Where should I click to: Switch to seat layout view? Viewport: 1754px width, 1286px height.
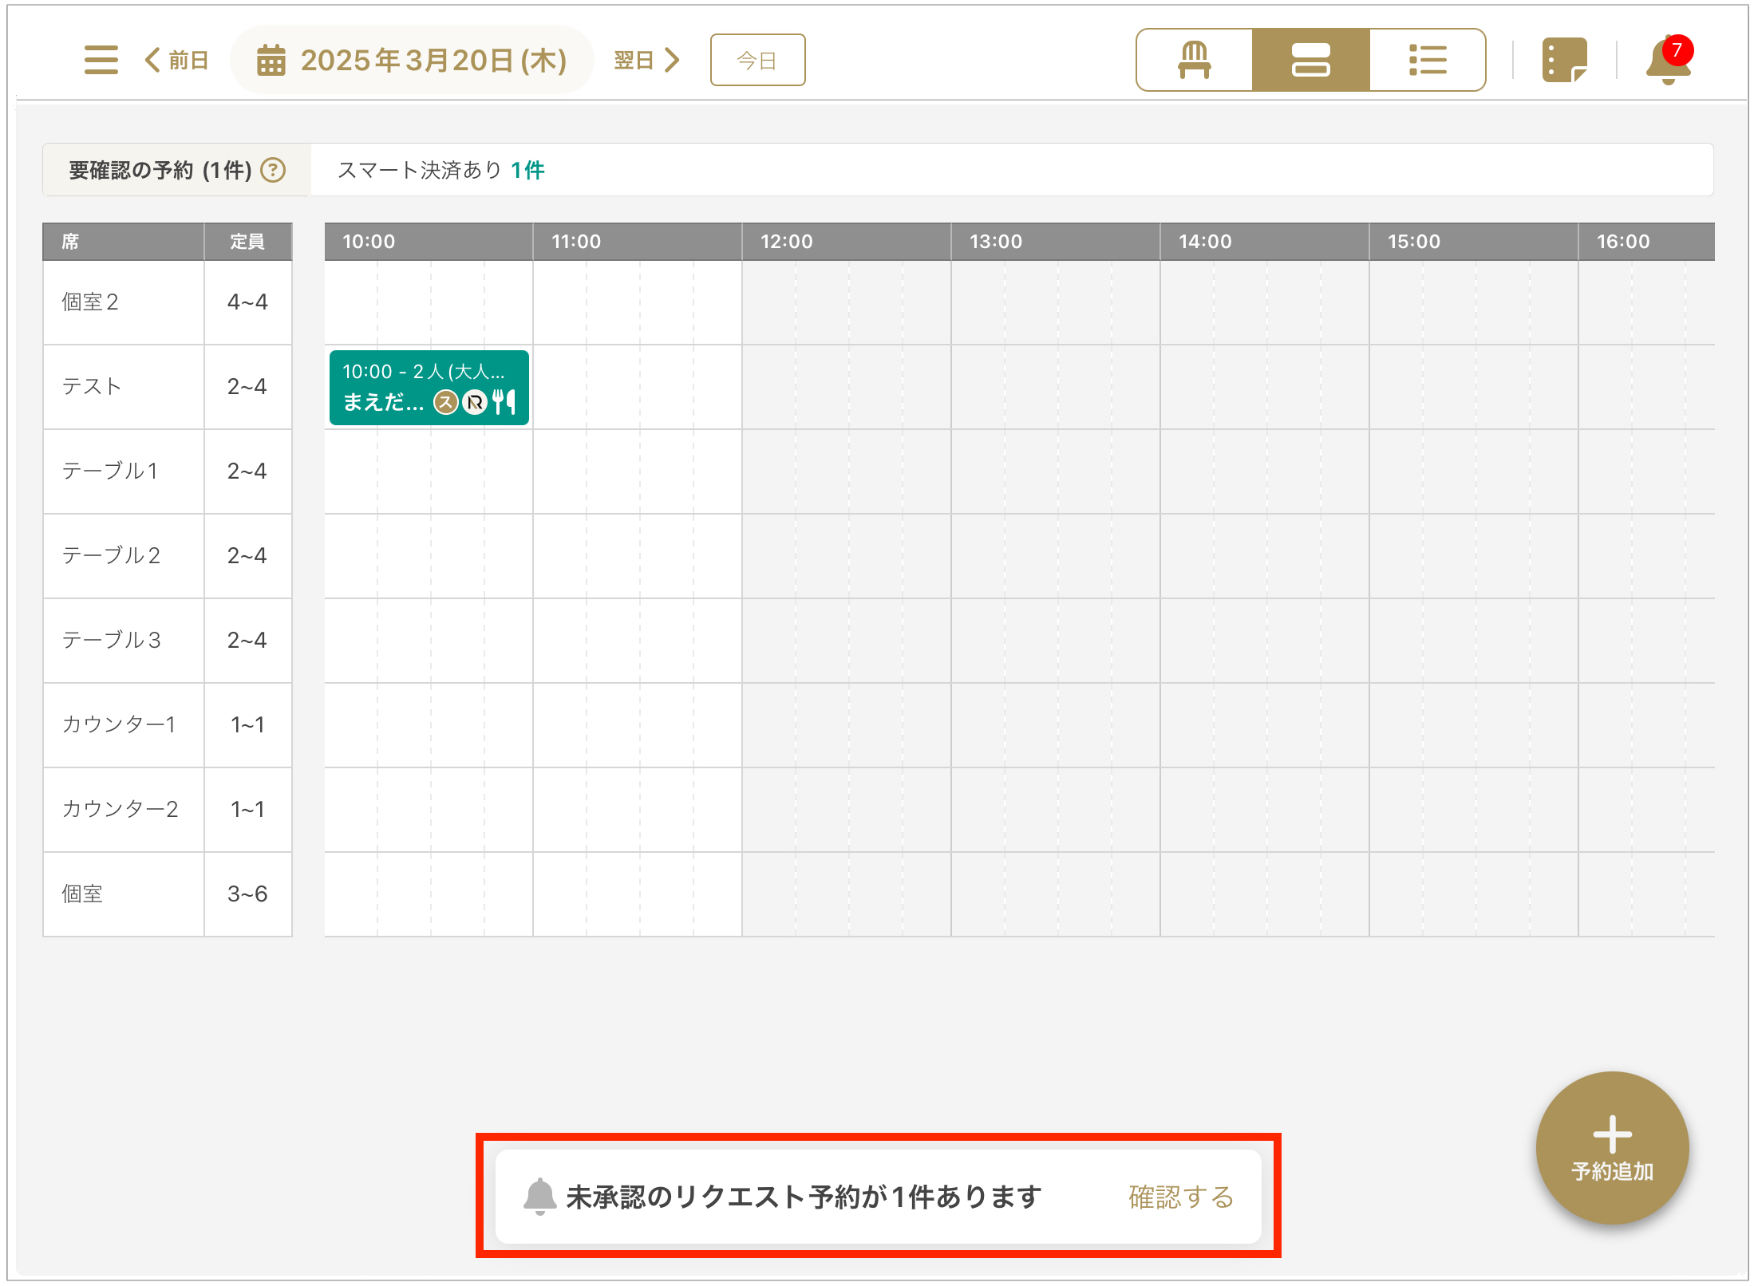pos(1194,60)
